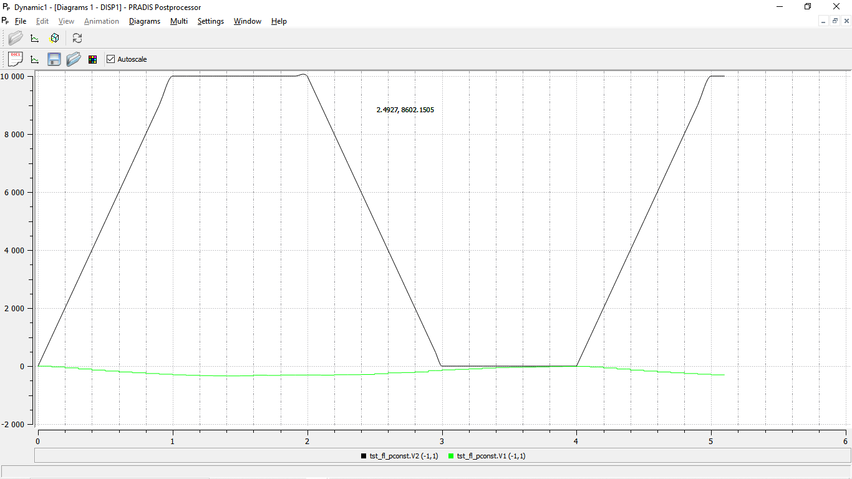Click the PRADIS icon left of File menu
Viewport: 852px width, 479px height.
point(6,21)
